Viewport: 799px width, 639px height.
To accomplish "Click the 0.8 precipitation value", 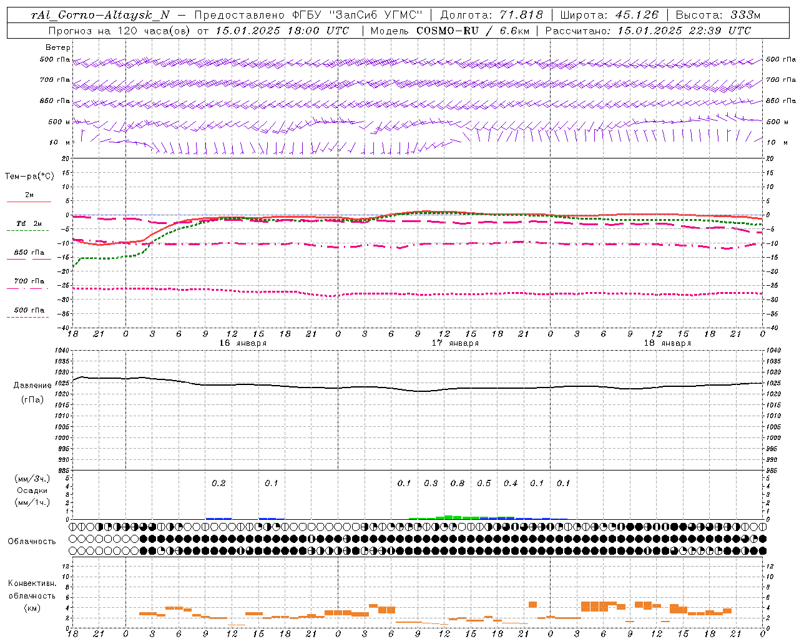I will 458,483.
